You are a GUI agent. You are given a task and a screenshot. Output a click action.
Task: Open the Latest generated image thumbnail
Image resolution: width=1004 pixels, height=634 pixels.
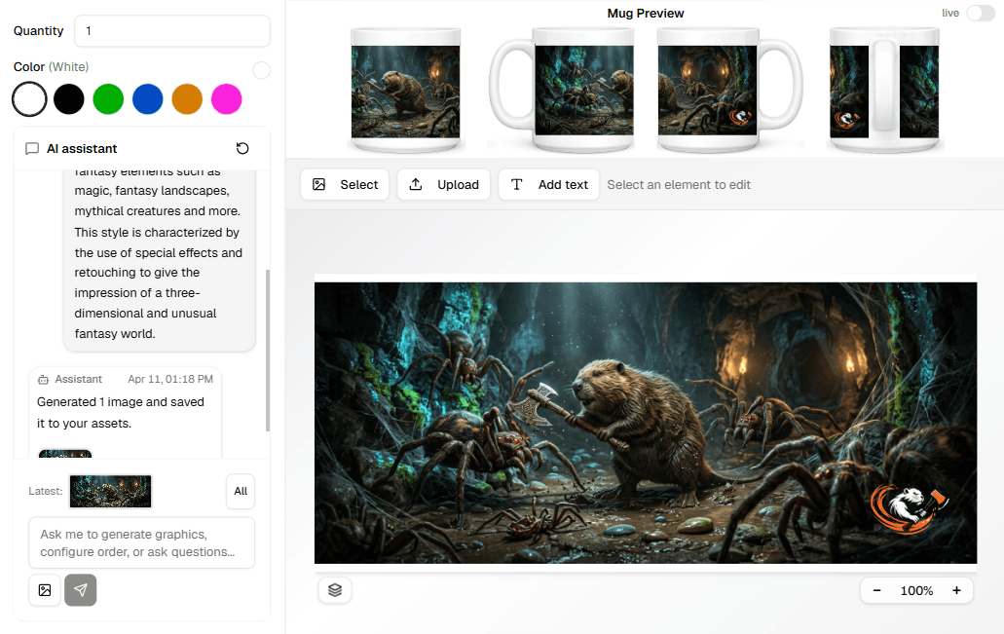pos(111,492)
